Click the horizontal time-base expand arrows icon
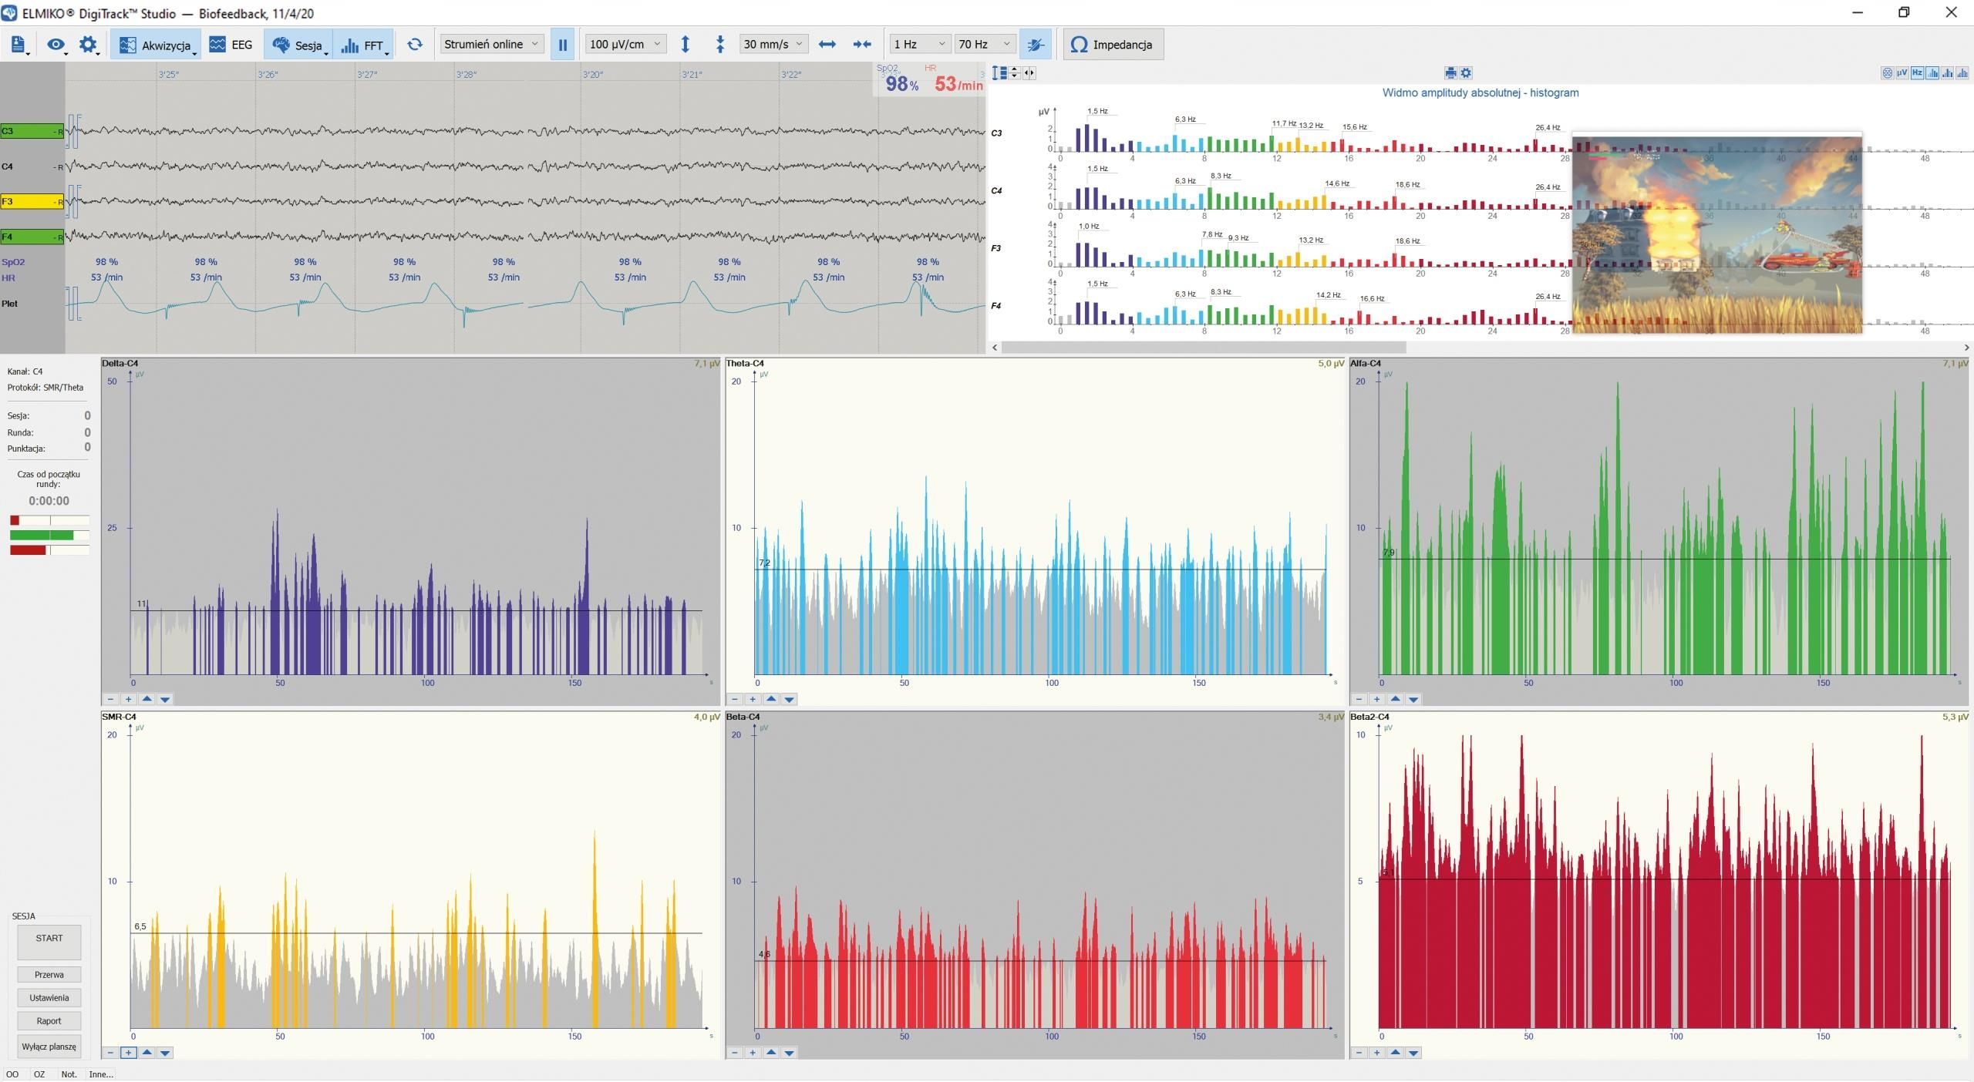Screen dimensions: 1974x1082 click(827, 45)
